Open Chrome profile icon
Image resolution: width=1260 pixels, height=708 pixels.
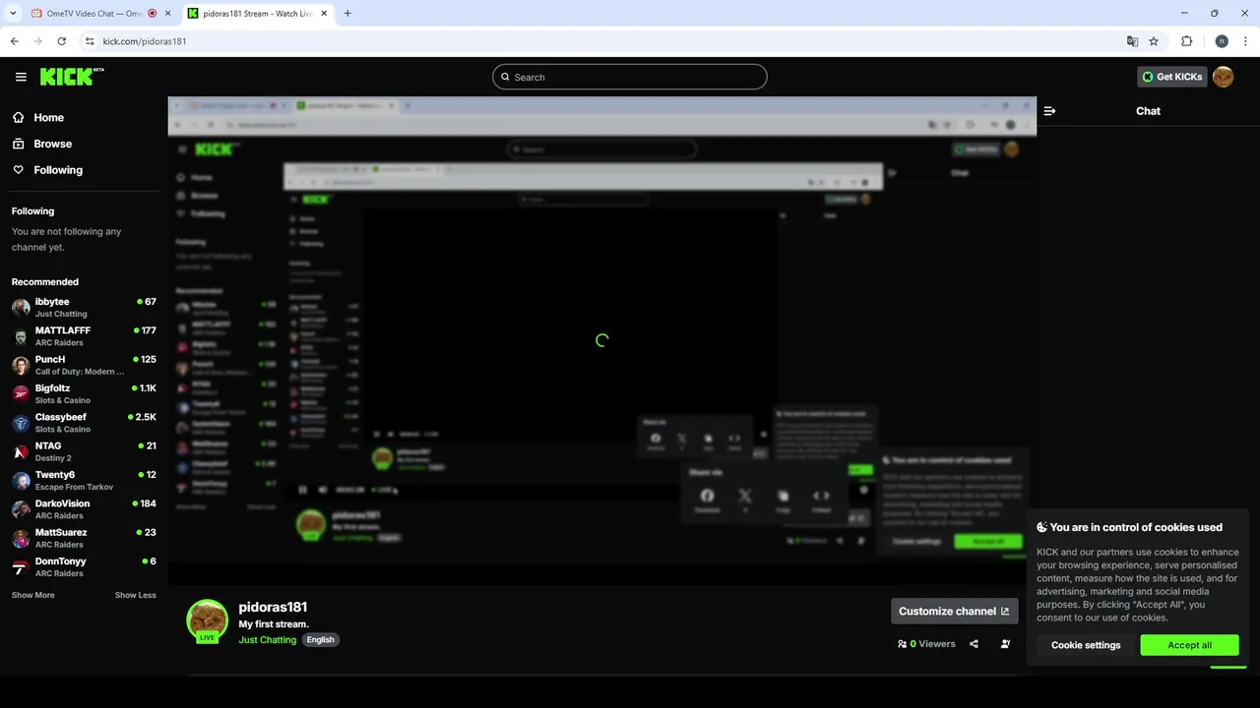pos(1222,41)
